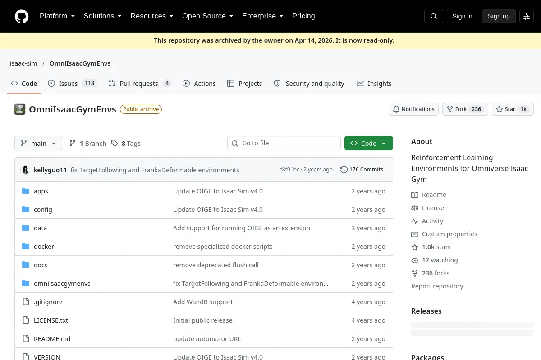Click the scale icon next to License

pos(415,208)
